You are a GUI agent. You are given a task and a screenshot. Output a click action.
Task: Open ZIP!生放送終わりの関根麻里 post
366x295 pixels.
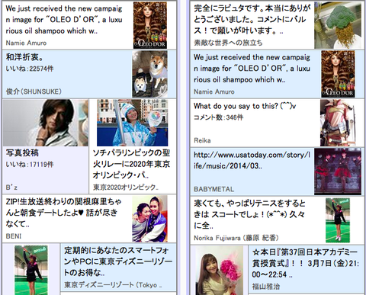[63, 213]
